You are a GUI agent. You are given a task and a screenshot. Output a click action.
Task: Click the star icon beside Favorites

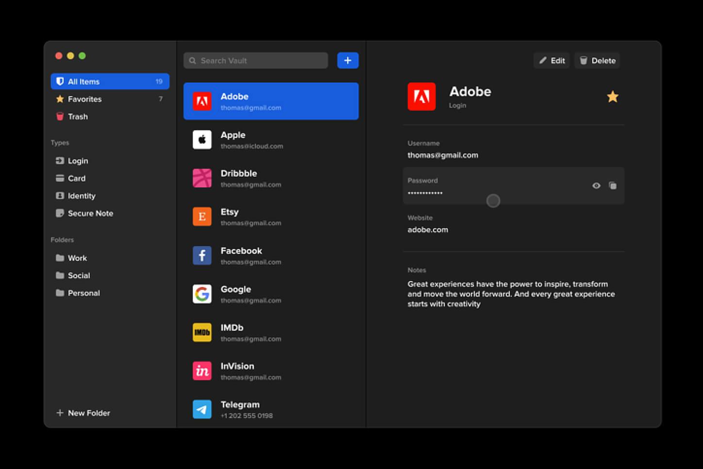(60, 99)
